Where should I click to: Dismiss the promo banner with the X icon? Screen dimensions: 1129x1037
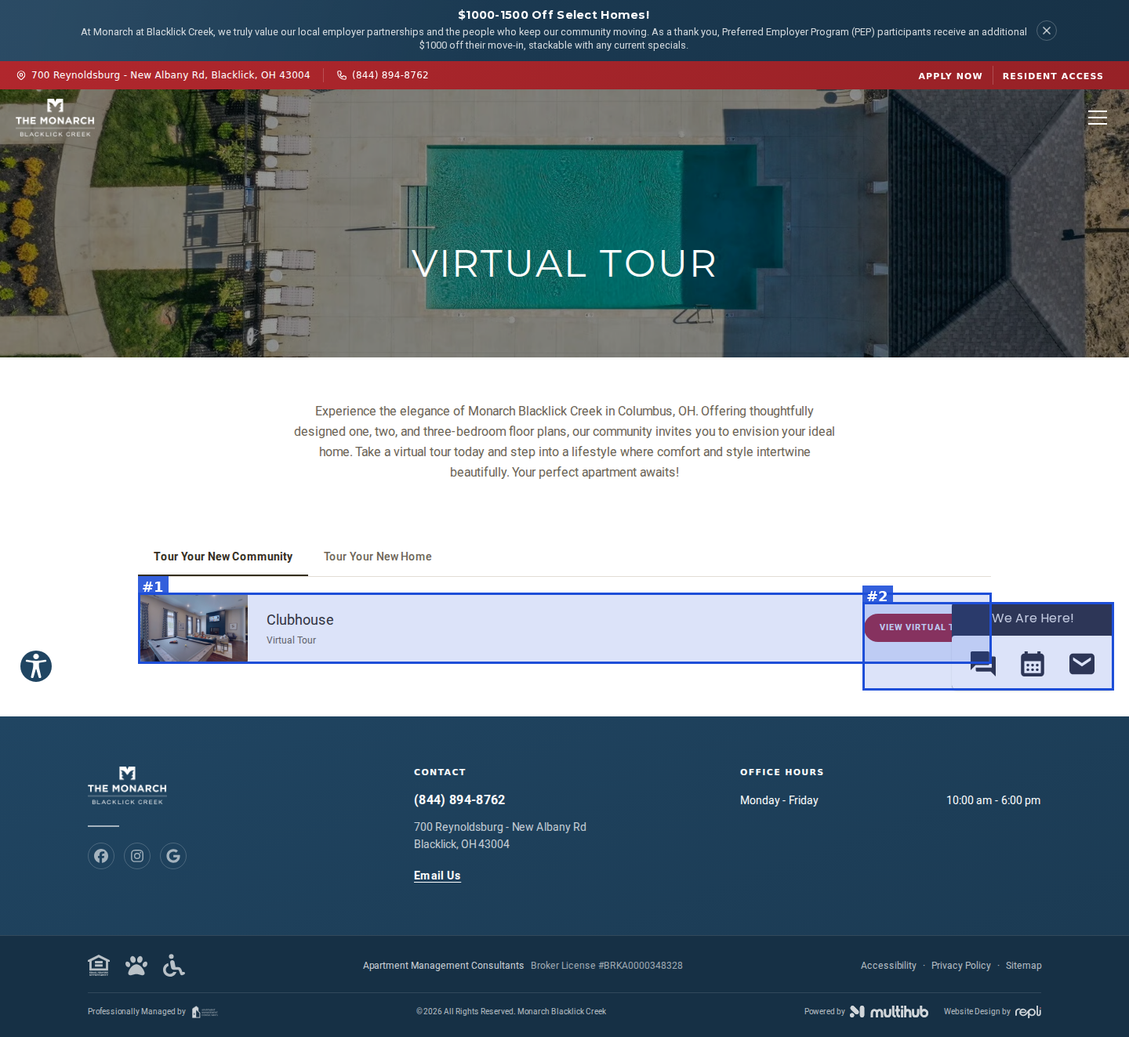(1047, 31)
